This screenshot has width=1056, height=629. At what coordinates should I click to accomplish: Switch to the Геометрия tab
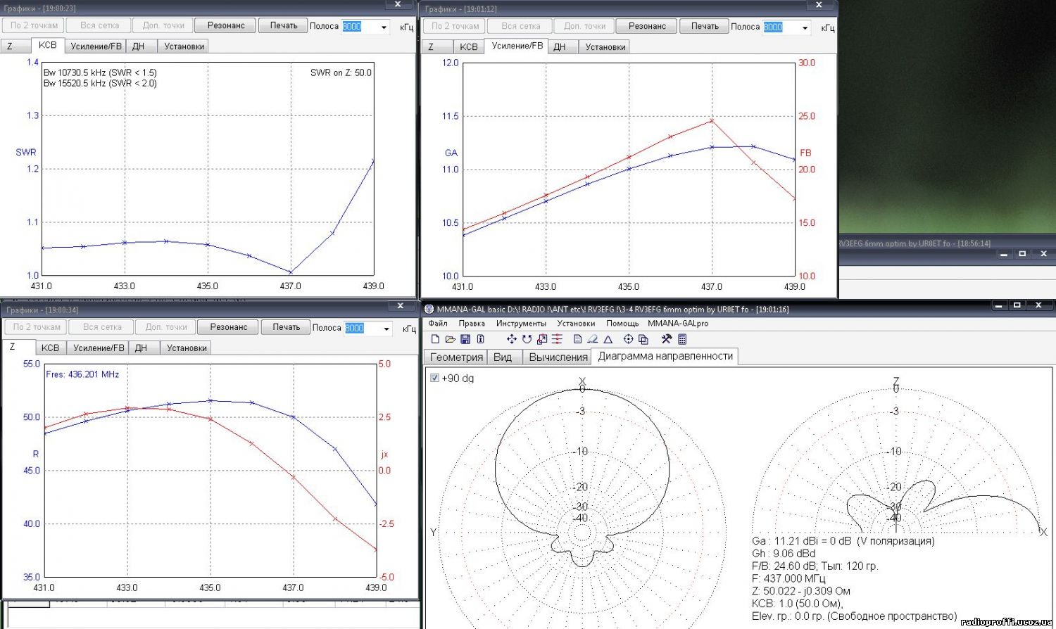click(x=456, y=357)
